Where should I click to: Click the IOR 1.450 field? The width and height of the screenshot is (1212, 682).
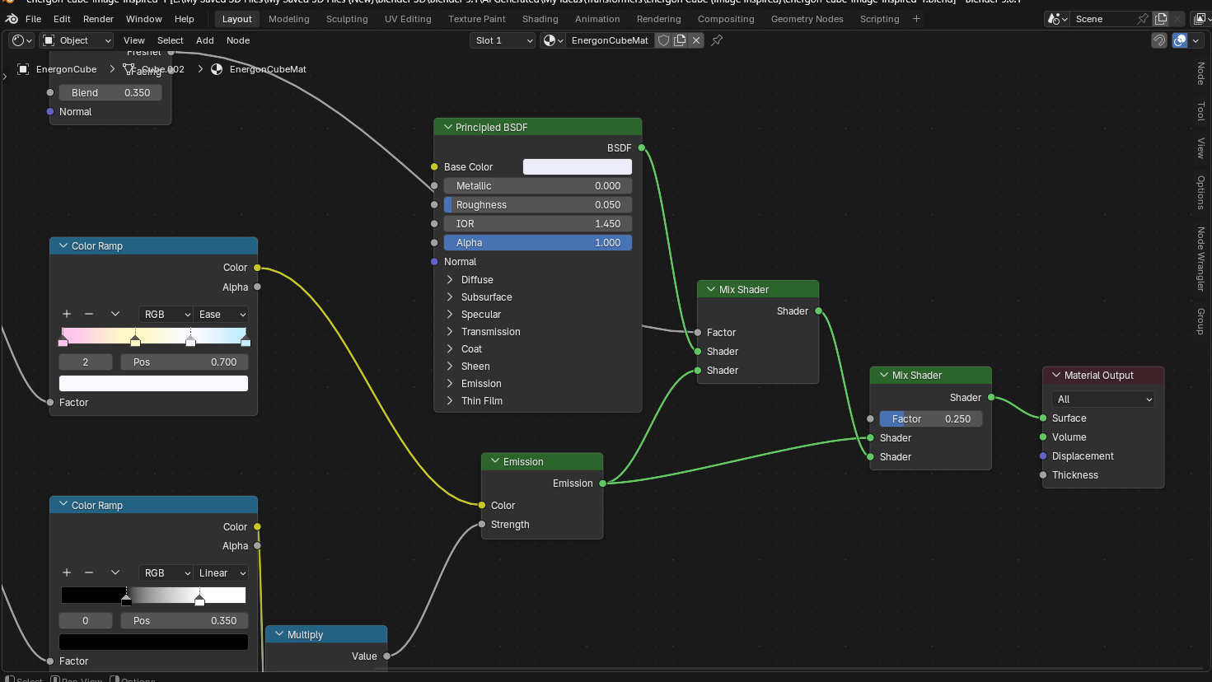point(538,224)
